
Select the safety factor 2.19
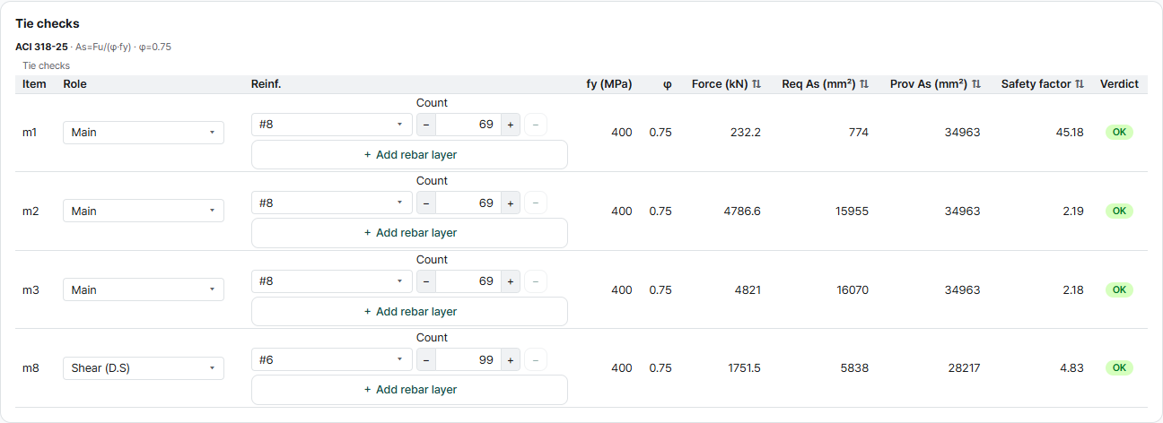click(x=1073, y=211)
